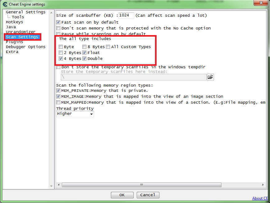Viewport: 270px width, 203px height.
Task: Open the Thread priority dropdown
Action: pyautogui.click(x=75, y=114)
